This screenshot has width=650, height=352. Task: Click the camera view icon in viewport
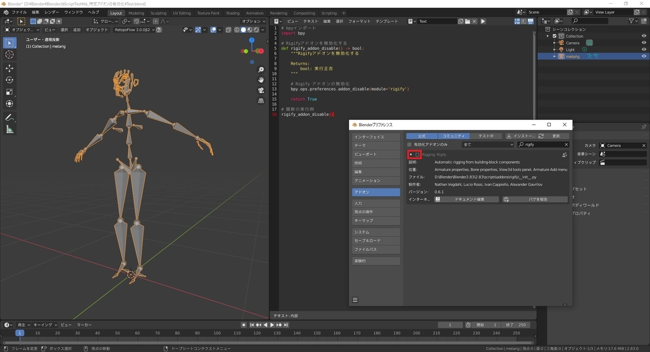[261, 90]
